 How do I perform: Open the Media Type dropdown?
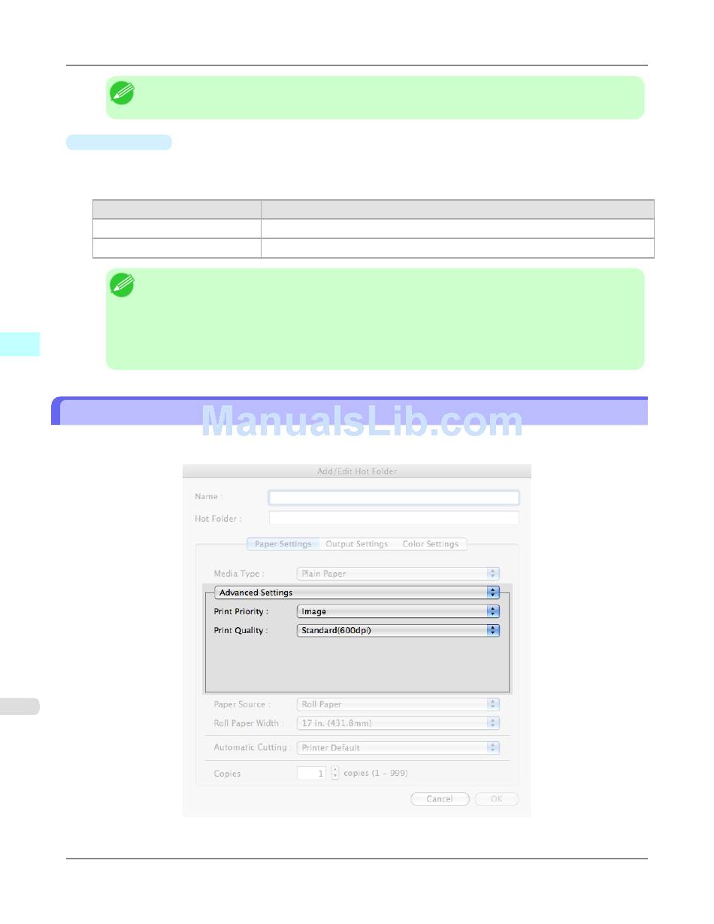coord(398,574)
